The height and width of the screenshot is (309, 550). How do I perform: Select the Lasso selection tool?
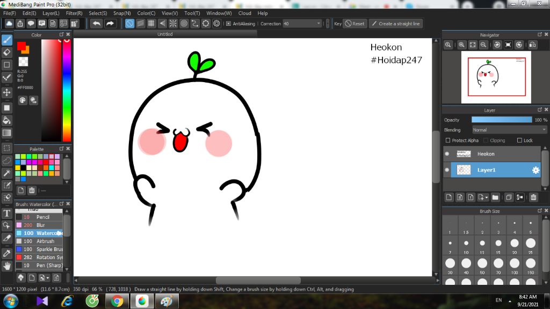click(x=6, y=161)
